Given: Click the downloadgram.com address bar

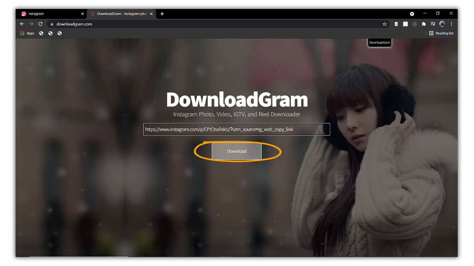Looking at the screenshot, I should tap(218, 24).
